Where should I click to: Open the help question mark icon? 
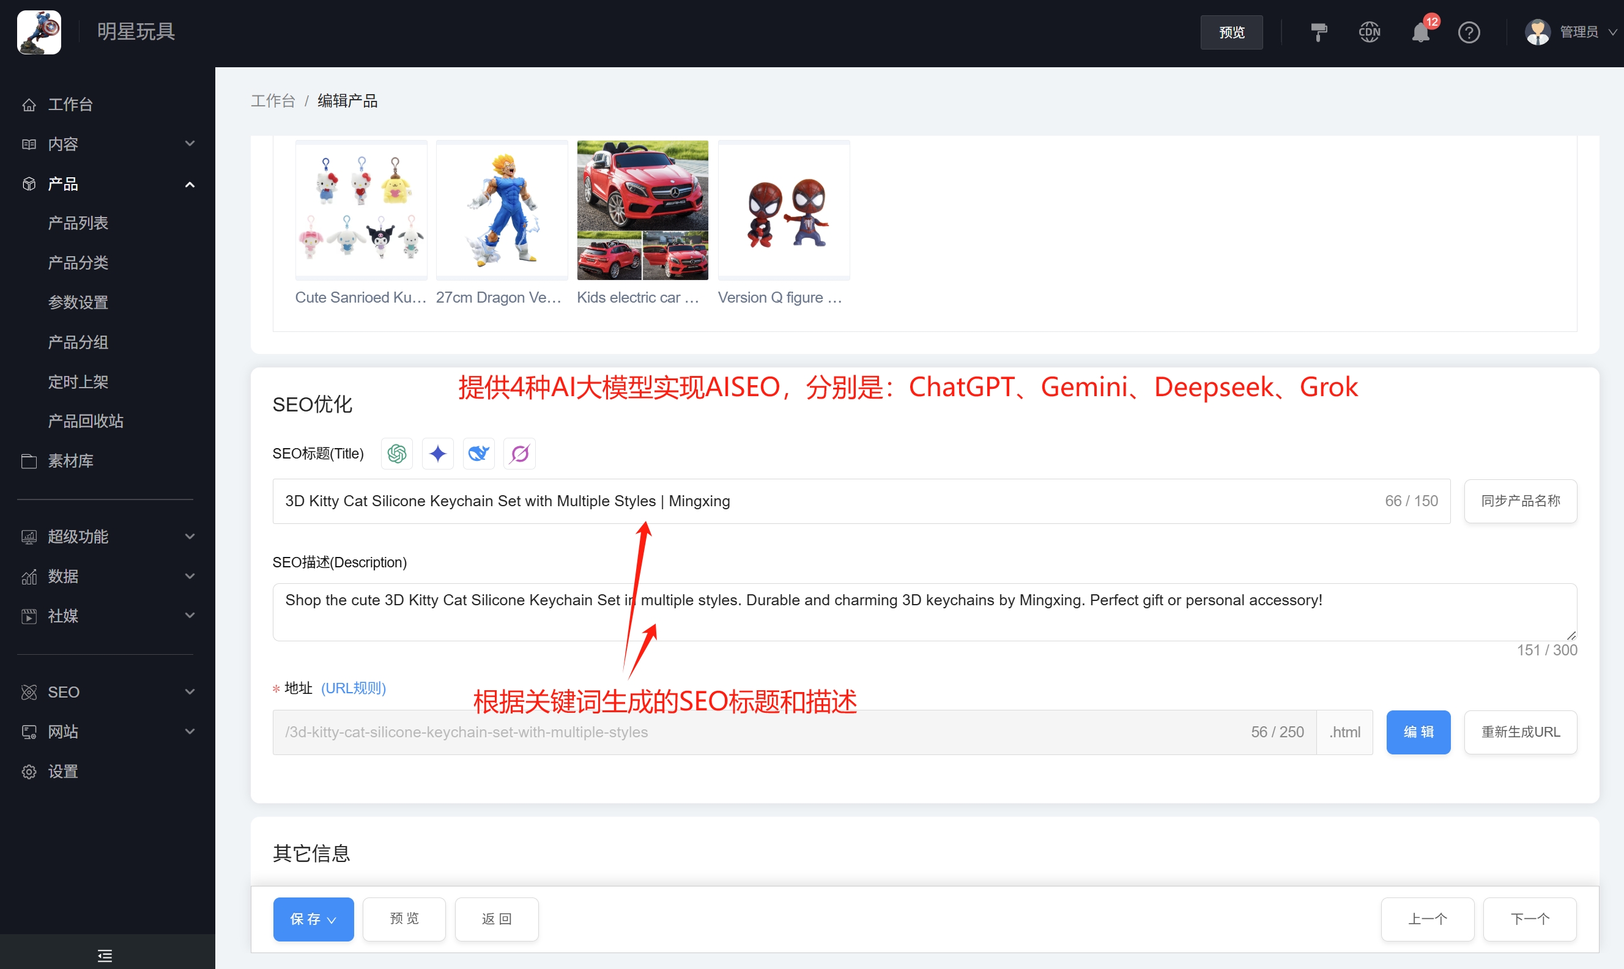coord(1469,31)
